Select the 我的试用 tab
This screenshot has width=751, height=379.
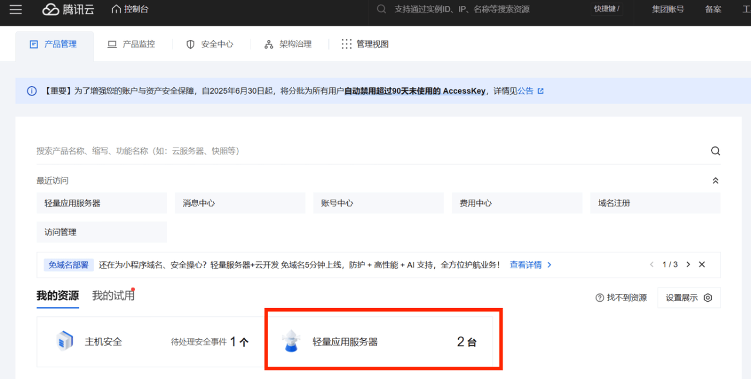point(113,296)
